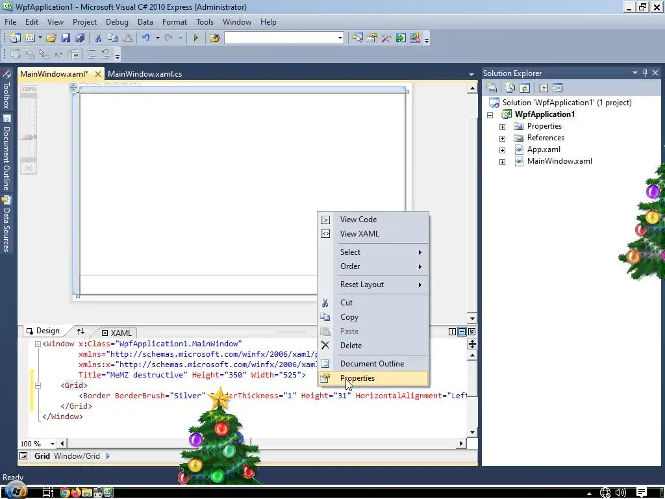Open the Undo history dropdown arrow
Viewport: 665px width, 499px height.
pos(157,38)
